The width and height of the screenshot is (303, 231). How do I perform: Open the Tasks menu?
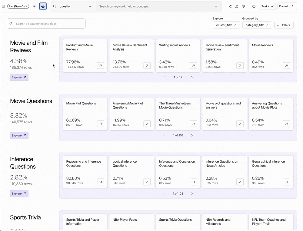268,6
